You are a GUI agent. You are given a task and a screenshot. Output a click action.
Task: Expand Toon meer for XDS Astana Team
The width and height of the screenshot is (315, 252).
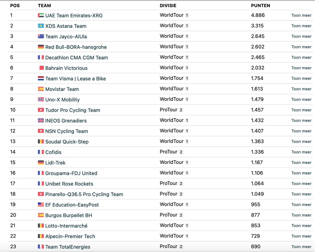click(x=301, y=26)
